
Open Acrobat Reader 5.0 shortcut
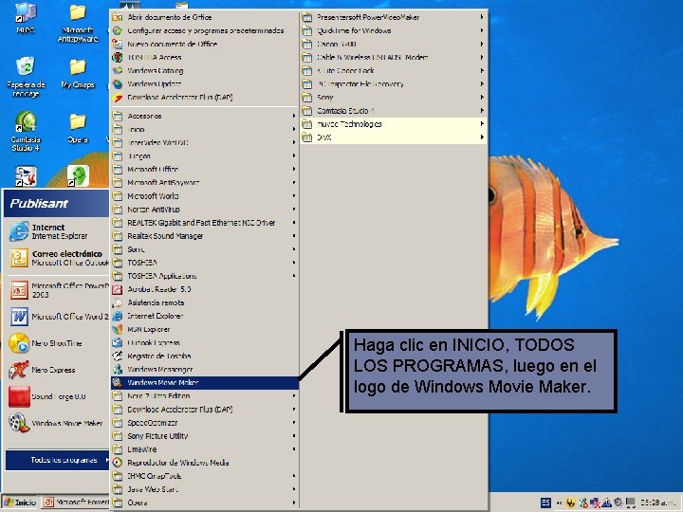pos(205,289)
